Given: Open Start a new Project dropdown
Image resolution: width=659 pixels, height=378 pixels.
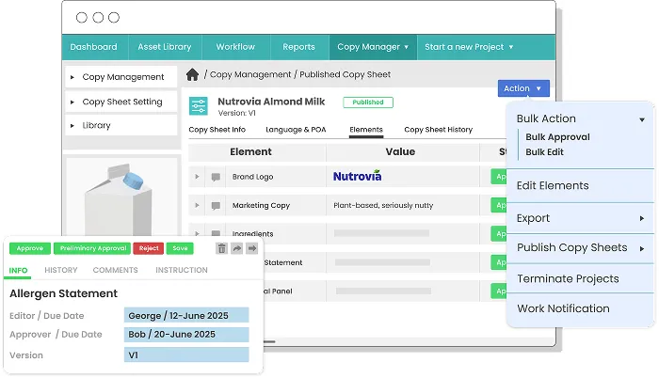Looking at the screenshot, I should (x=469, y=47).
